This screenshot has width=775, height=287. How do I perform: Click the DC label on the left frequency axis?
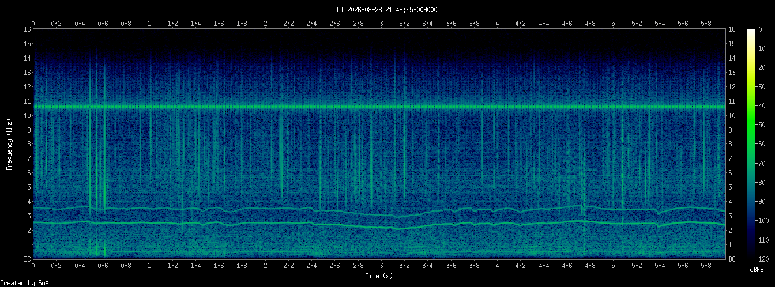(x=27, y=259)
